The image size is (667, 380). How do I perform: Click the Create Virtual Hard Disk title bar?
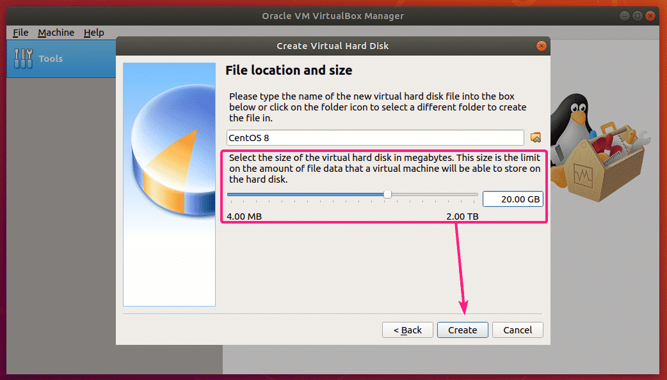332,46
